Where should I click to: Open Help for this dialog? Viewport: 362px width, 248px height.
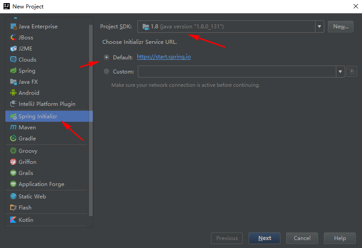coord(339,238)
